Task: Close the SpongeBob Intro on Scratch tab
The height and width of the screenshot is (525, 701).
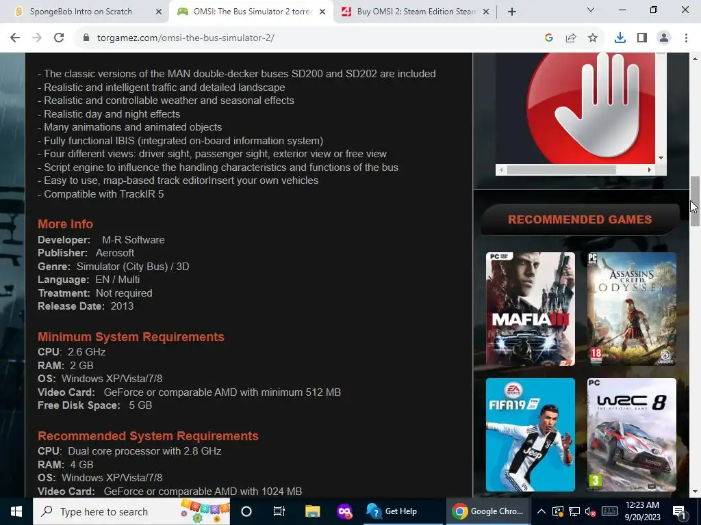Action: click(159, 12)
